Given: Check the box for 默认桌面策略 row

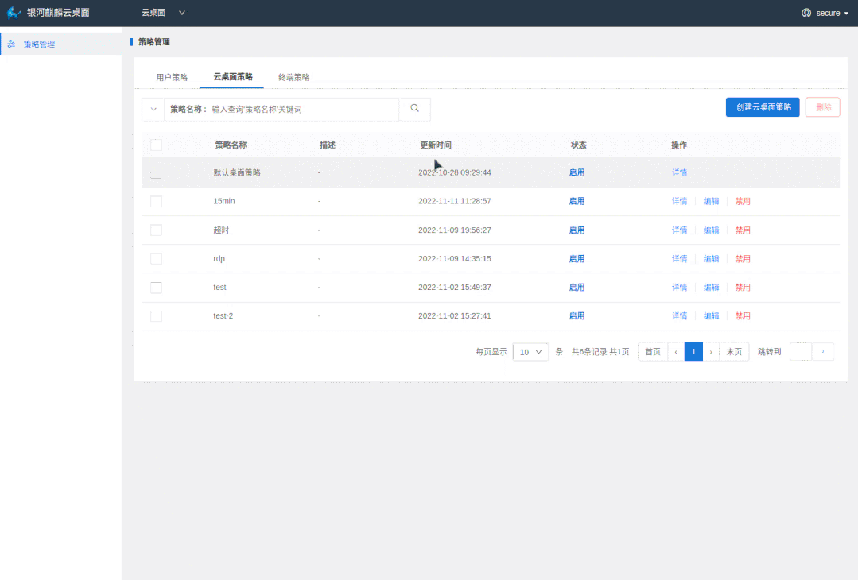Looking at the screenshot, I should (x=157, y=172).
